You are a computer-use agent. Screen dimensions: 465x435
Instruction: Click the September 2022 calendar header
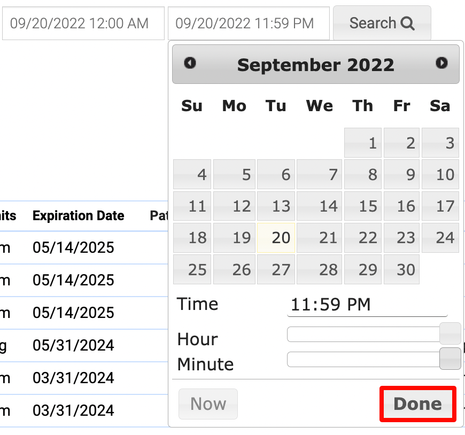pyautogui.click(x=315, y=64)
